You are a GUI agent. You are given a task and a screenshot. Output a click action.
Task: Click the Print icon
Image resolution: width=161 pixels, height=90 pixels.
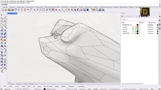pos(12,10)
